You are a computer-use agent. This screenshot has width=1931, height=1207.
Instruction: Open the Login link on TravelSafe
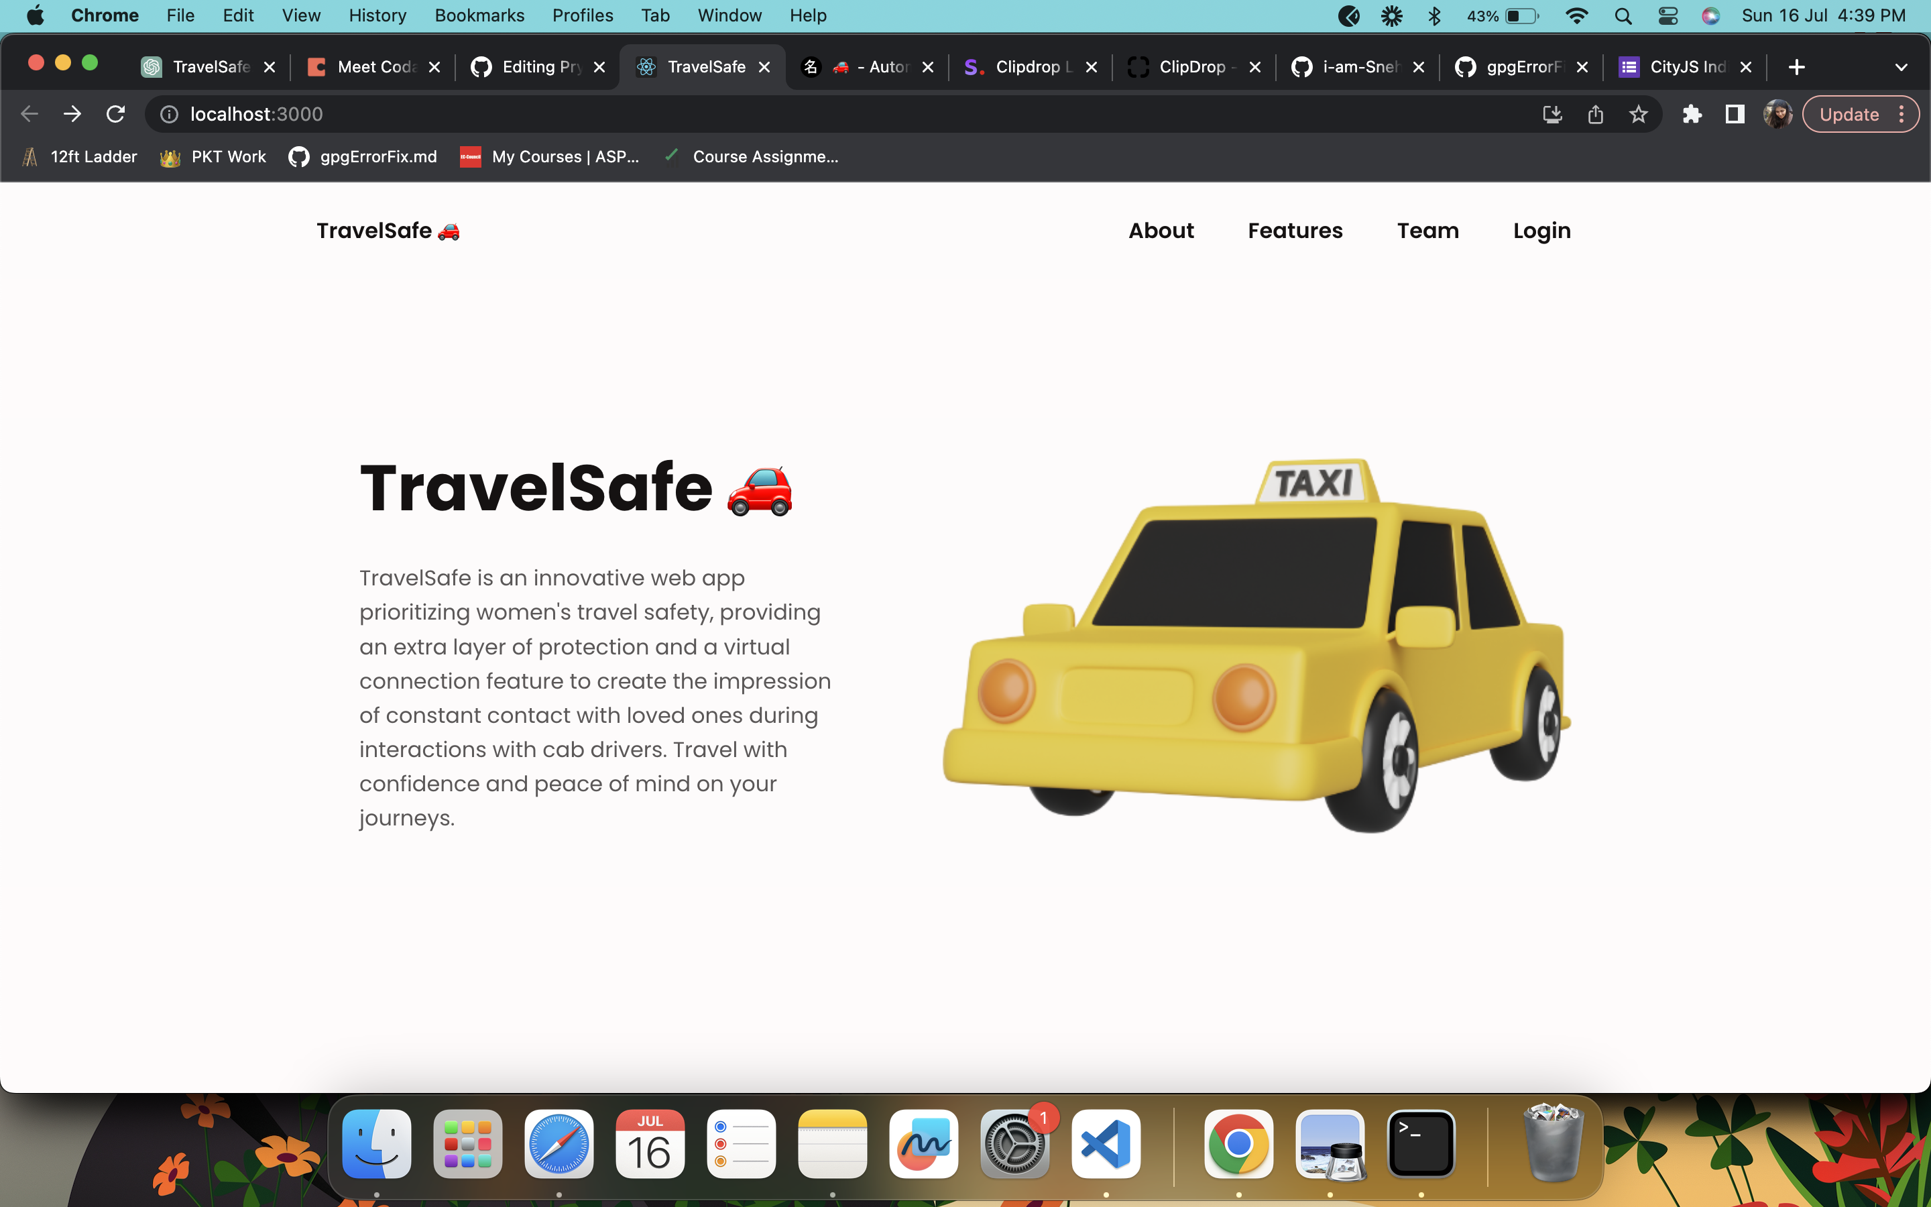coord(1541,231)
